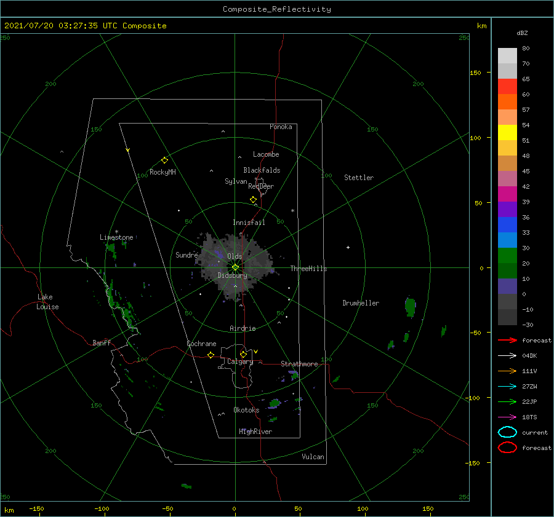The height and width of the screenshot is (517, 554).
Task: Click the green echo cell east of Okotoks
Action: (275, 403)
